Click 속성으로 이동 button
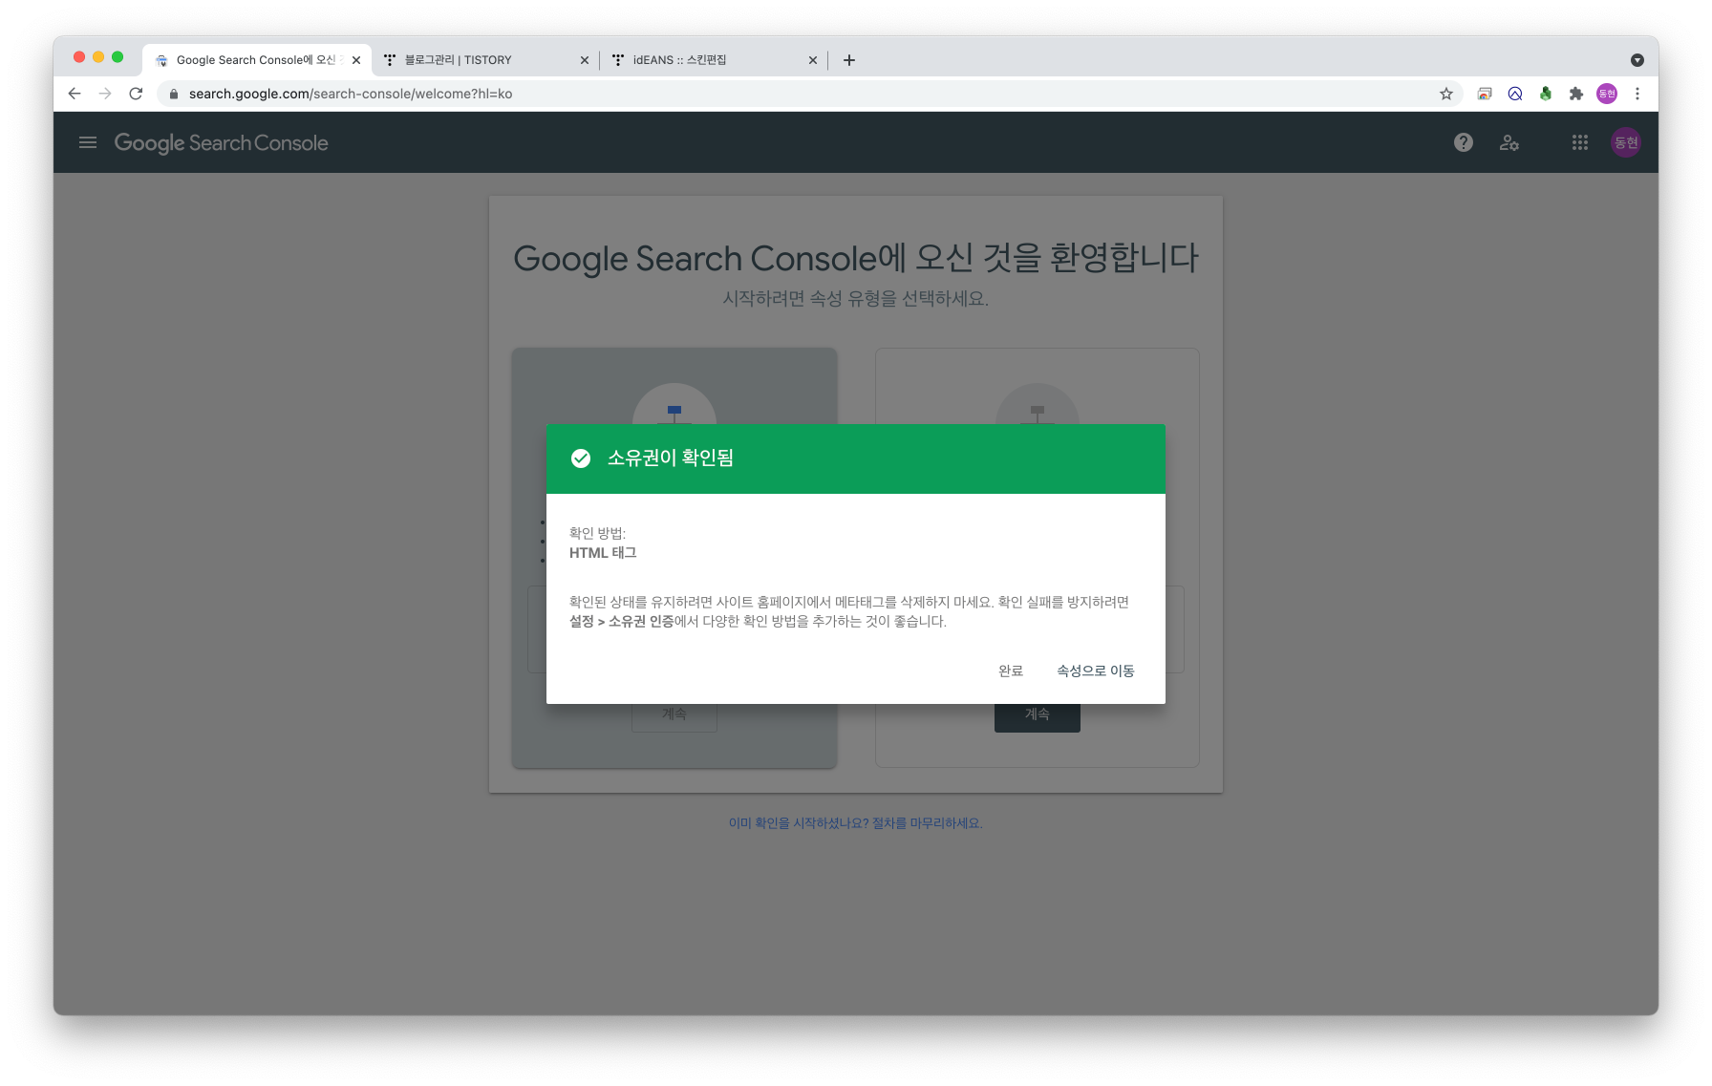 tap(1095, 671)
